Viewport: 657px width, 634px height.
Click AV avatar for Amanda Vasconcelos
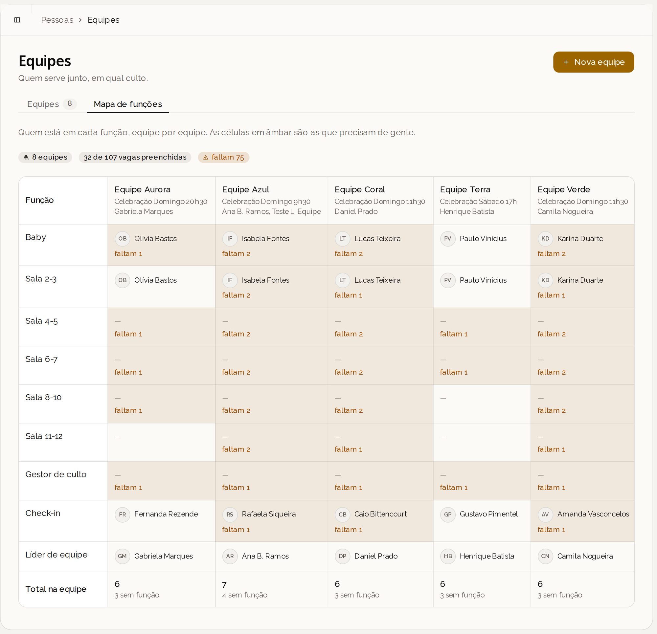(x=545, y=514)
